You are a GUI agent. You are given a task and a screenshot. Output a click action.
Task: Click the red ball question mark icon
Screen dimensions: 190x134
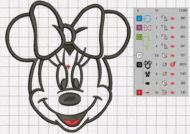[x=173, y=65]
